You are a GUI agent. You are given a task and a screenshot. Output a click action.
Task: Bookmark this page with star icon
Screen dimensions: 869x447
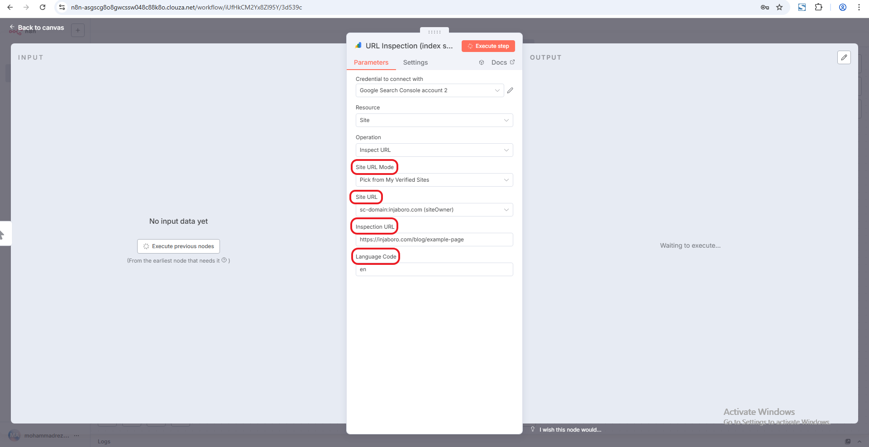tap(779, 7)
